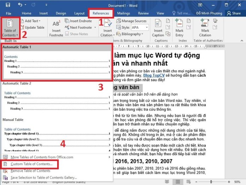
Task: Click the Share button
Action: [x=234, y=13]
